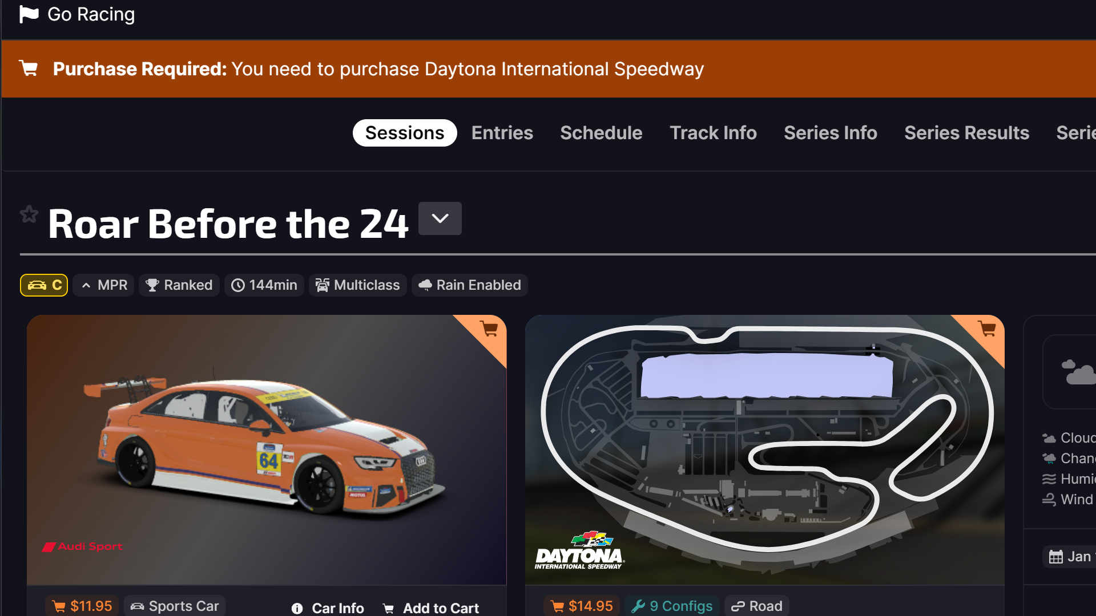Image resolution: width=1096 pixels, height=616 pixels.
Task: Click the Daytona International Speedway logo
Action: (579, 551)
